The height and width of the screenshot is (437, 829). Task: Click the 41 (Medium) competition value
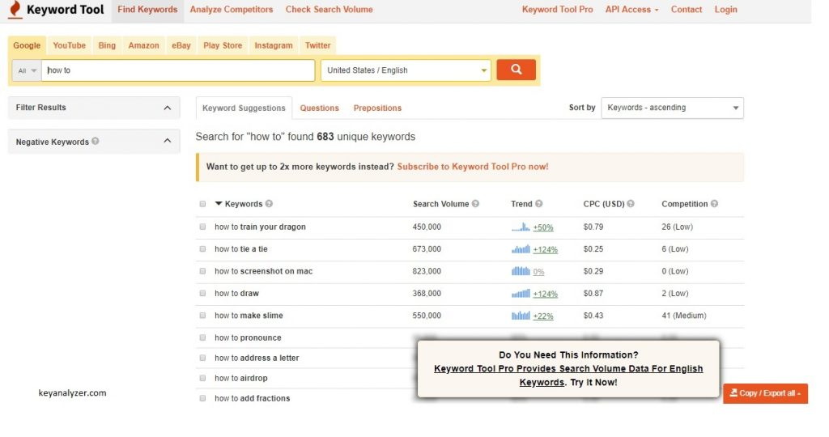(683, 316)
